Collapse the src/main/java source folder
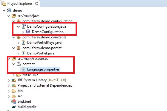167x111 pixels. (9, 16)
